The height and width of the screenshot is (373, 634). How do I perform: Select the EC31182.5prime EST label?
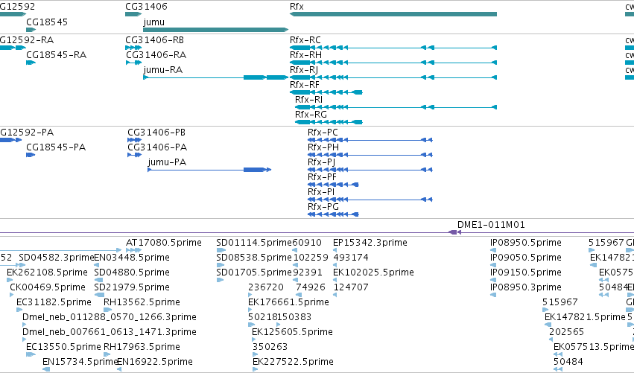[54, 303]
